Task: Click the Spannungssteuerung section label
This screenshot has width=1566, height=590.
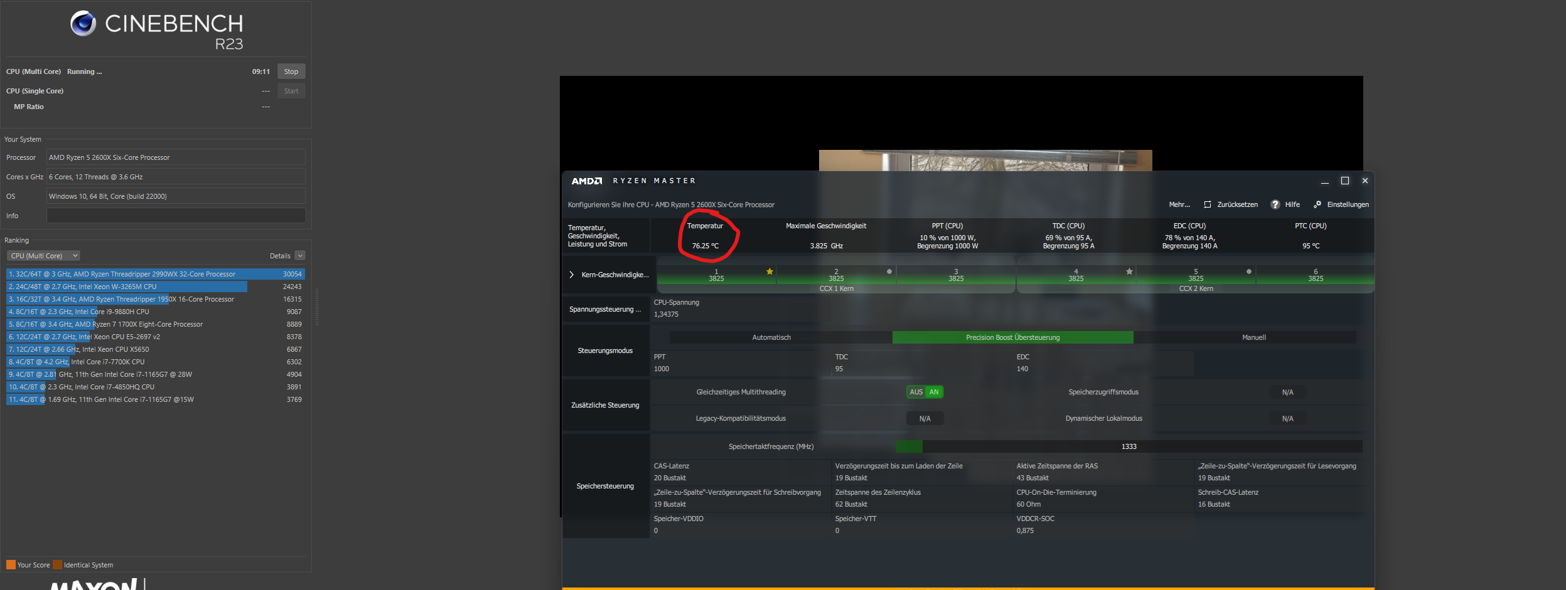Action: (605, 309)
